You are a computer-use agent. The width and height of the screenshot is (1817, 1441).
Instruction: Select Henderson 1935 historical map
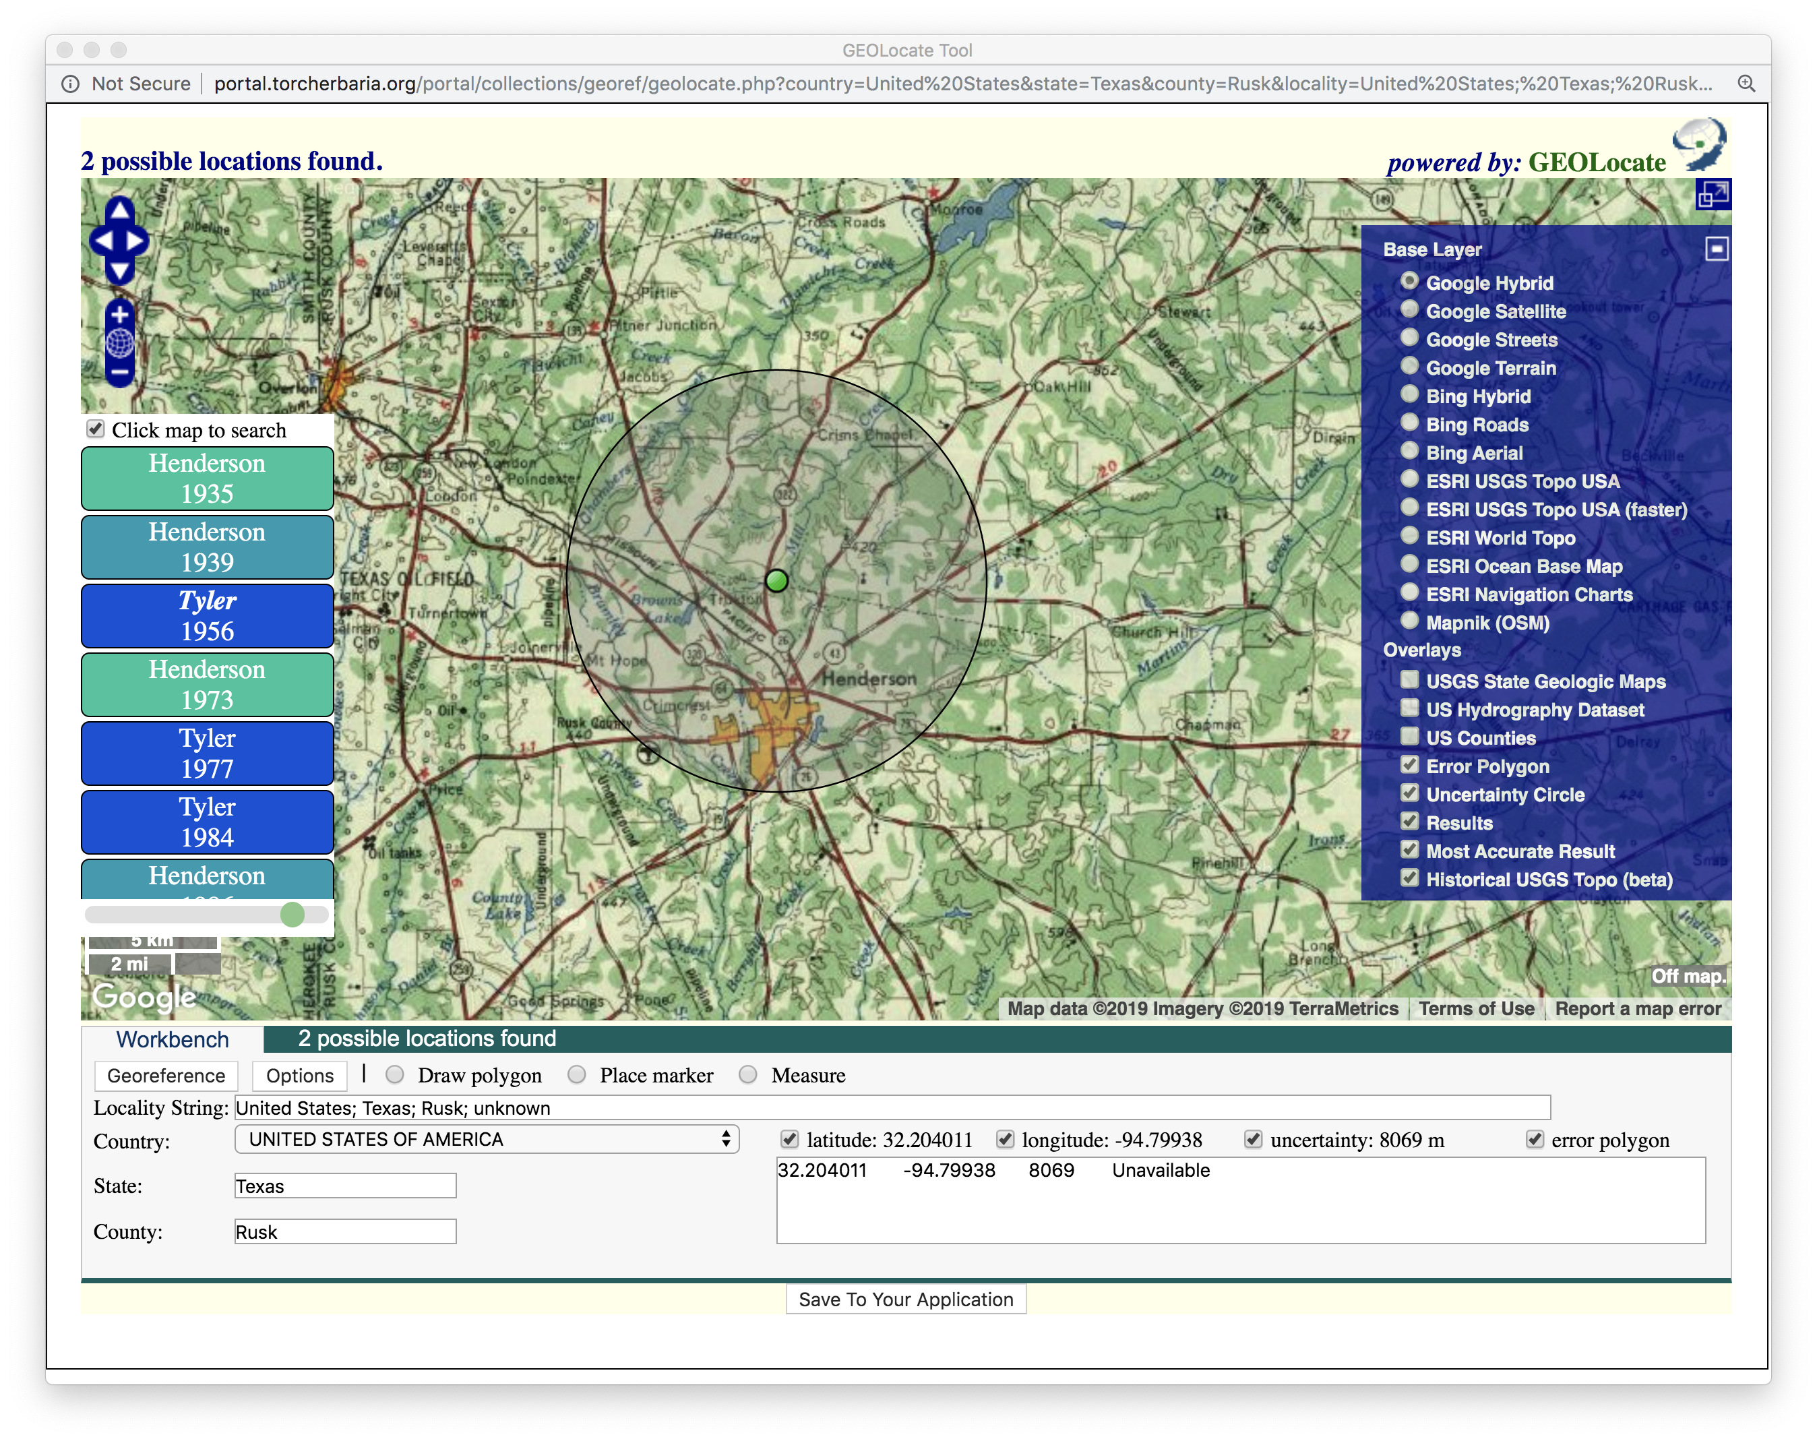208,479
